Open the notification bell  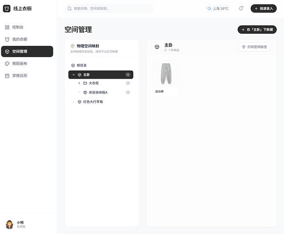240,8
